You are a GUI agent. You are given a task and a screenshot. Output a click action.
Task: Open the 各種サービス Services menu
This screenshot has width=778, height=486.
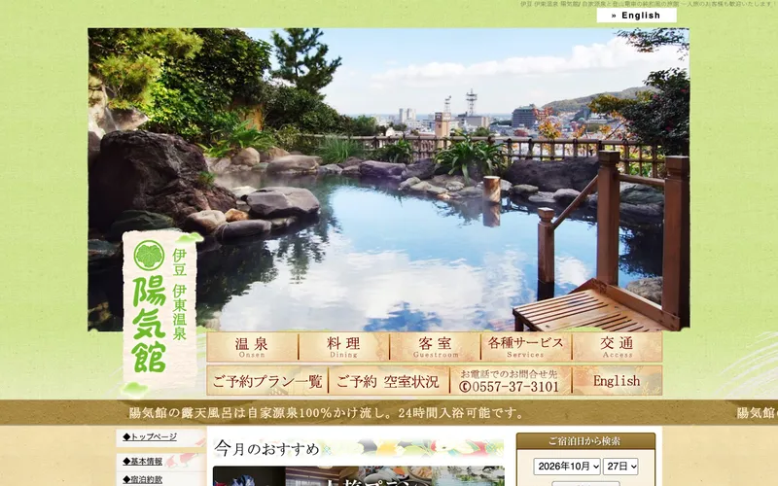[526, 347]
